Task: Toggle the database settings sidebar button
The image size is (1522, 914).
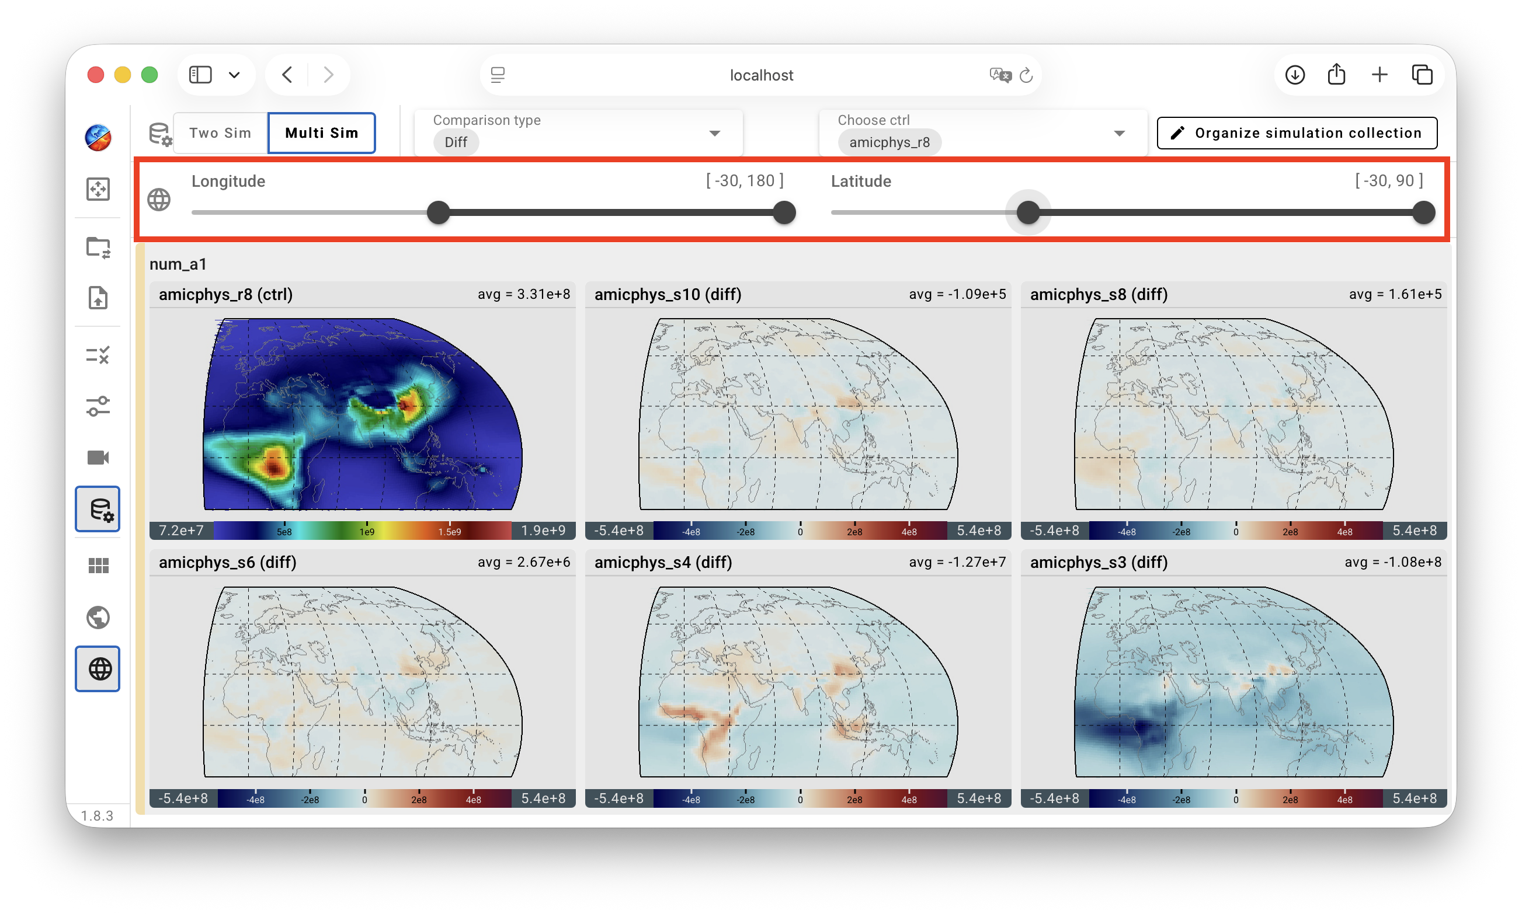Action: (x=98, y=510)
